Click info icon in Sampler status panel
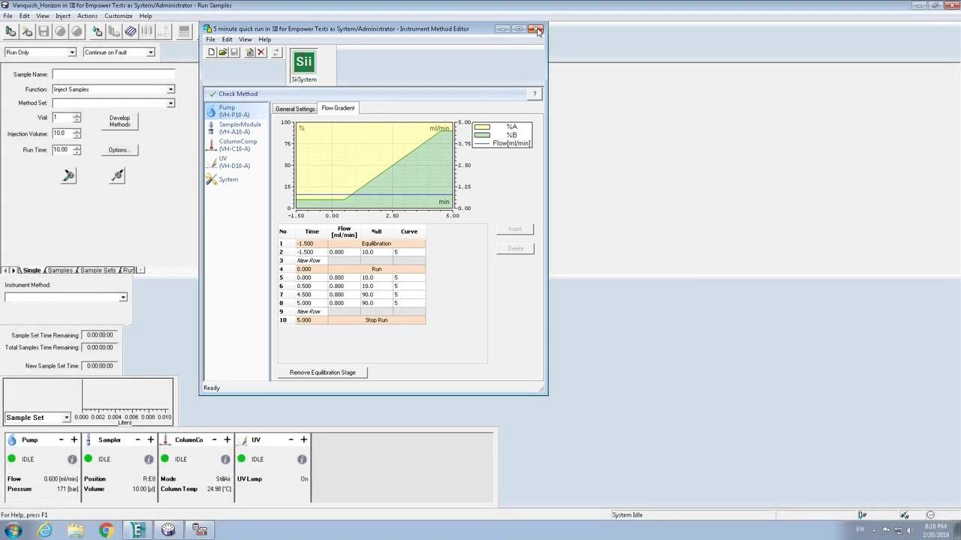 pyautogui.click(x=149, y=459)
